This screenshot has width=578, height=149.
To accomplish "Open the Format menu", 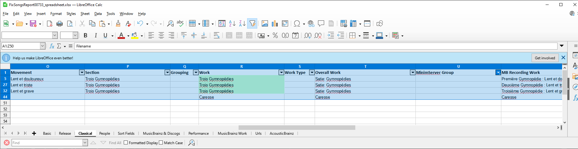I will [56, 14].
